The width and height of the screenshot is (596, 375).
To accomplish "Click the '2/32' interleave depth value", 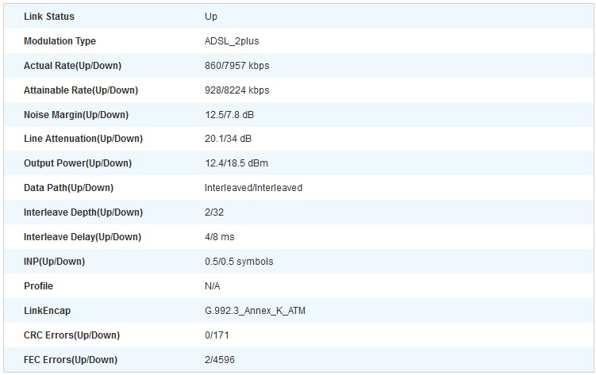I will pos(214,212).
